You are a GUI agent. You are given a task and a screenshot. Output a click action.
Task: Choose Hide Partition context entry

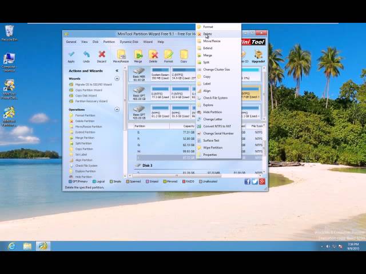pos(218,112)
